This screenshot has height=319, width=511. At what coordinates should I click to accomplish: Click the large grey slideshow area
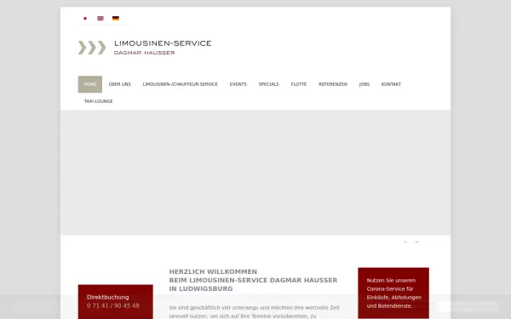[x=255, y=173]
